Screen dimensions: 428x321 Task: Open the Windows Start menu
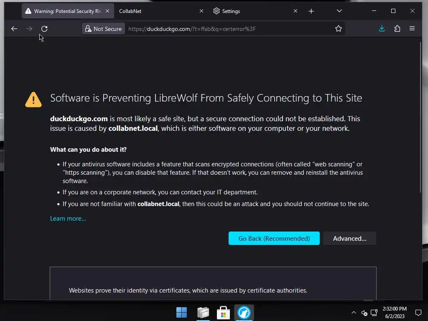click(181, 313)
